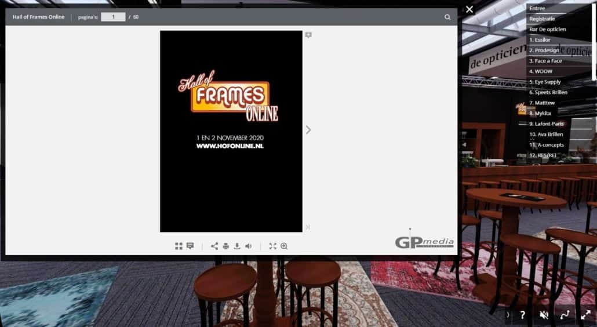The height and width of the screenshot is (327, 597).
Task: Open the tour help question mark
Action: coord(523,315)
